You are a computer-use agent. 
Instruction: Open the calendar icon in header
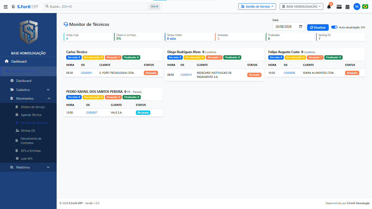tap(347, 7)
